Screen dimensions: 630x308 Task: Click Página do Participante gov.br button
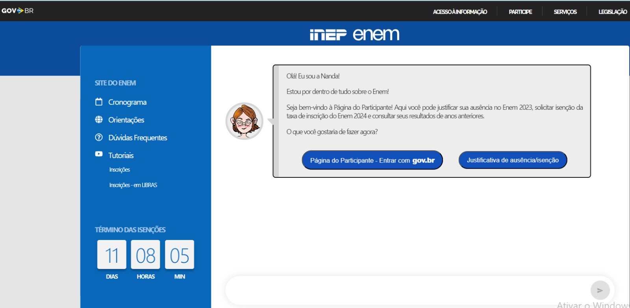click(372, 160)
